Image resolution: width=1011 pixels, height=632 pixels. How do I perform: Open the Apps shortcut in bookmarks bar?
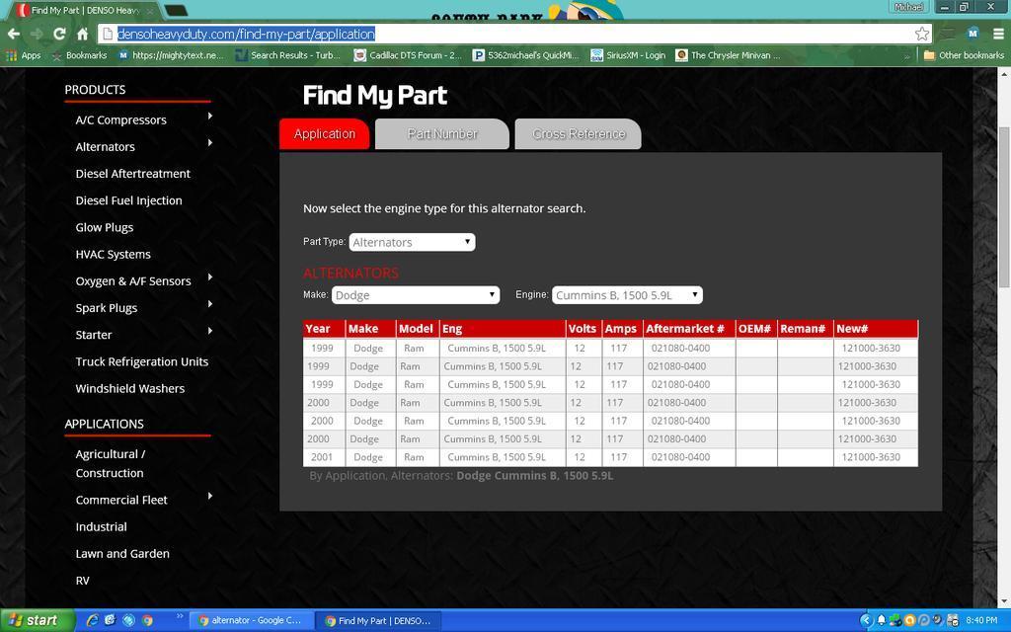click(24, 55)
